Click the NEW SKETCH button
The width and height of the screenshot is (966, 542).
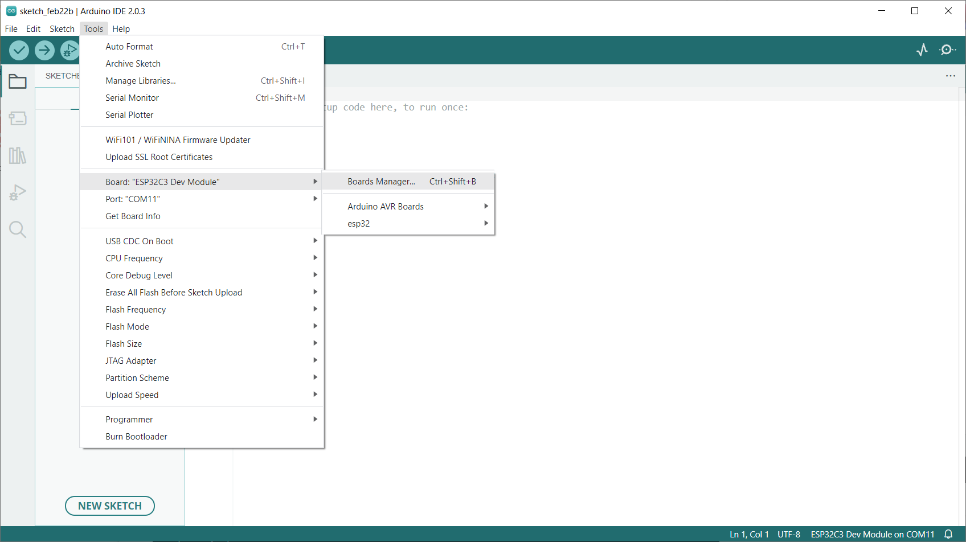pos(110,506)
